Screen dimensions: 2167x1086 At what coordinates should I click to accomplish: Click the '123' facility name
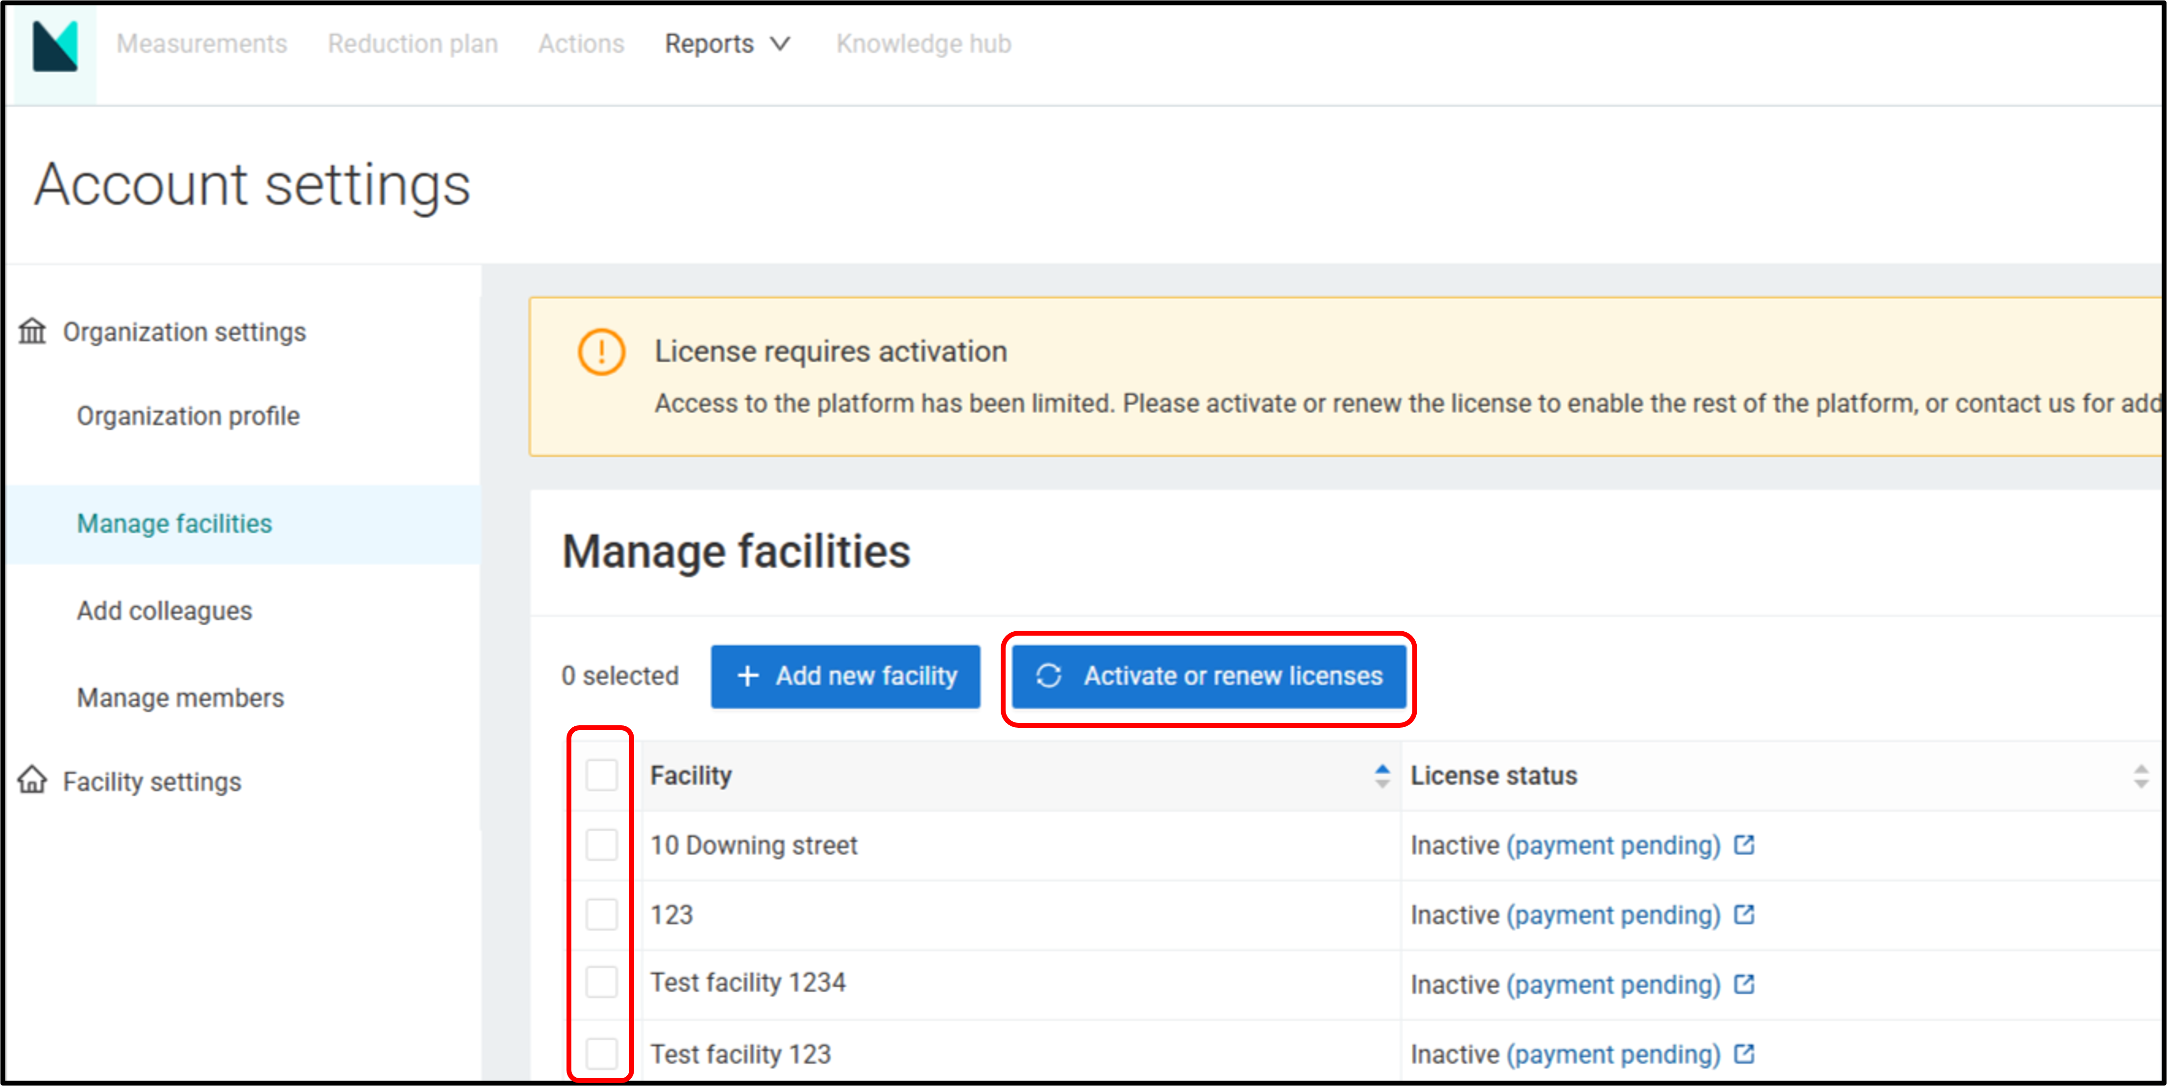click(671, 914)
